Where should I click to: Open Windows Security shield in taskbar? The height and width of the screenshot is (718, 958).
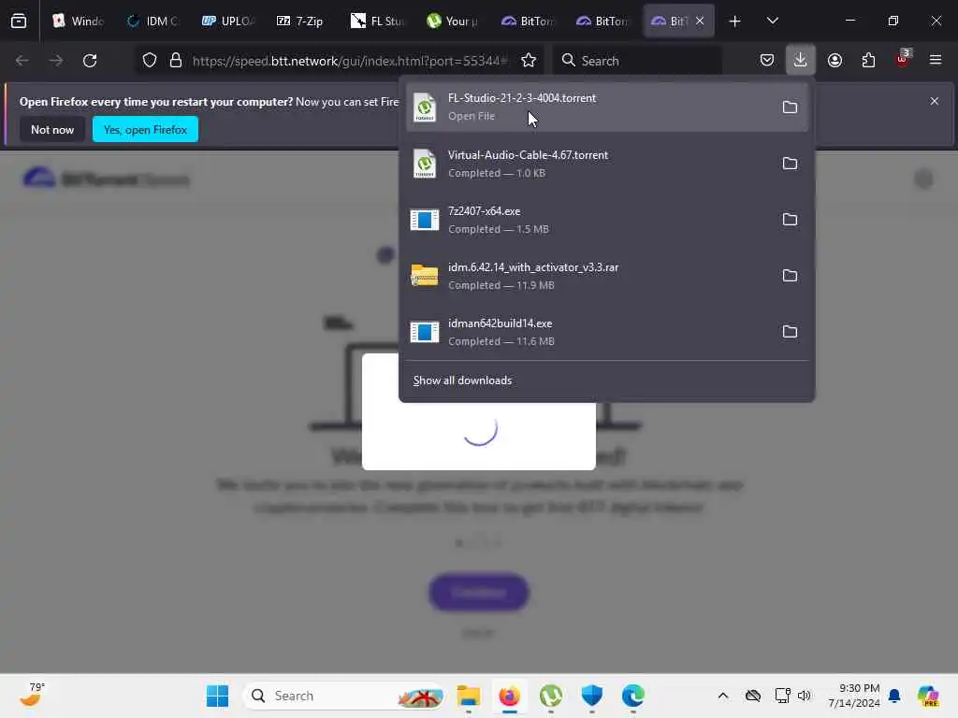coord(592,696)
